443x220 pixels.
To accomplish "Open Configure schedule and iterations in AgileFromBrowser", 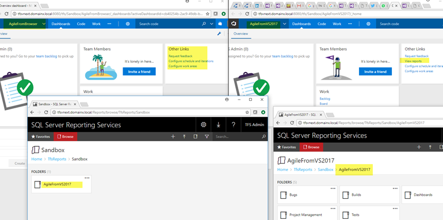I will click(191, 61).
